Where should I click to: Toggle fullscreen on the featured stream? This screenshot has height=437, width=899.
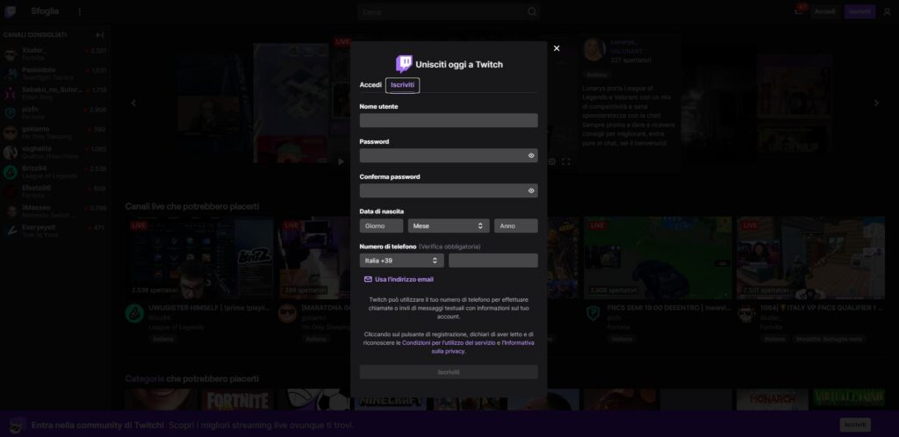566,161
